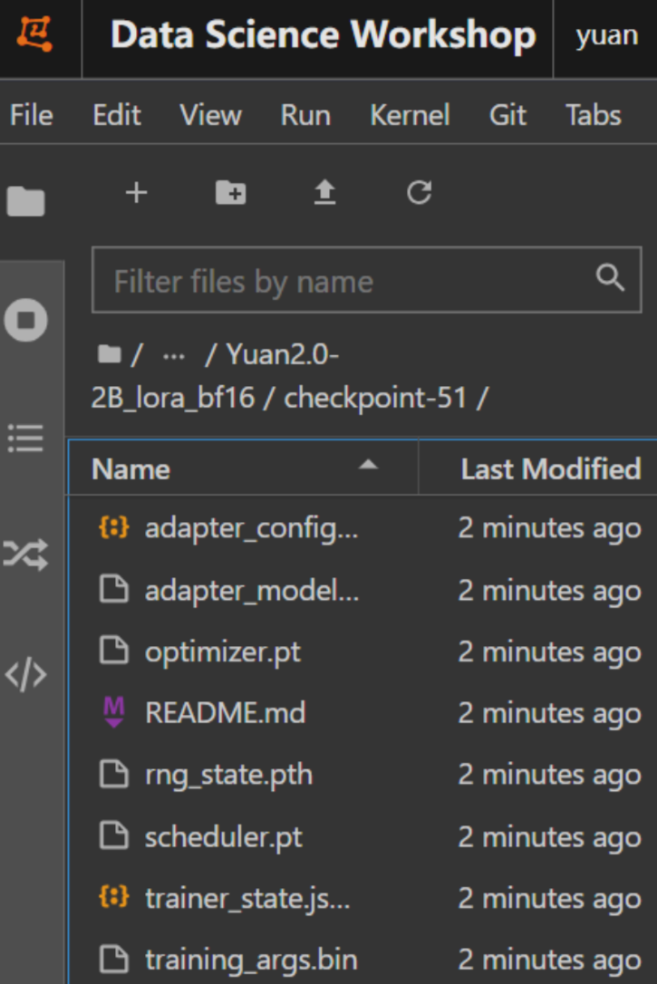Click the Data Science Workshop logo icon
This screenshot has height=984, width=657.
click(x=34, y=34)
